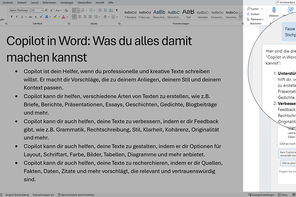Image resolution: width=296 pixels, height=197 pixels.
Task: Select the Titel style from the gallery
Action: [188, 12]
